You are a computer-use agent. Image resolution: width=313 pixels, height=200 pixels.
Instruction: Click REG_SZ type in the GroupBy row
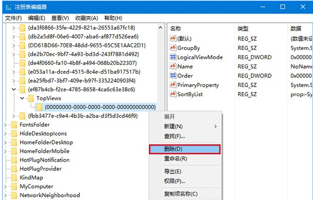(247, 48)
